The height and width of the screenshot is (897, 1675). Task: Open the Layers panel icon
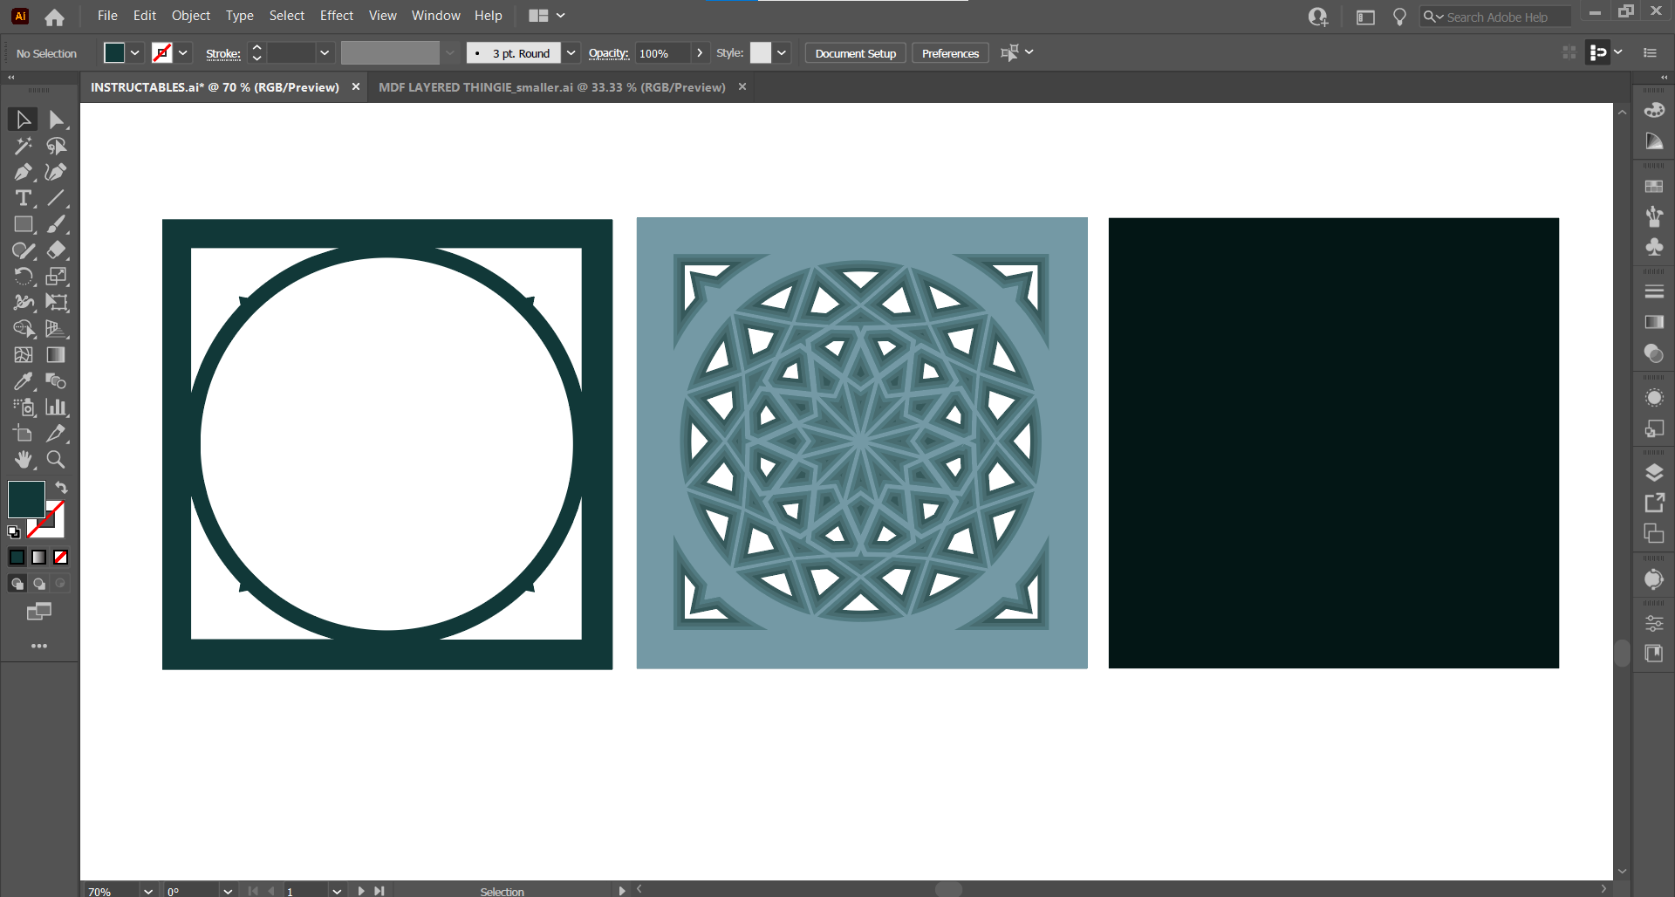(x=1654, y=473)
